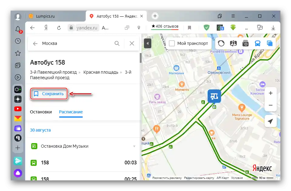The width and height of the screenshot is (291, 191).
Task: Open YouTube shortcut in sidebar
Action: [18, 109]
